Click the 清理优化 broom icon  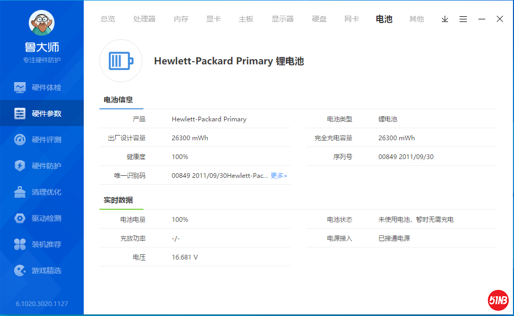20,192
